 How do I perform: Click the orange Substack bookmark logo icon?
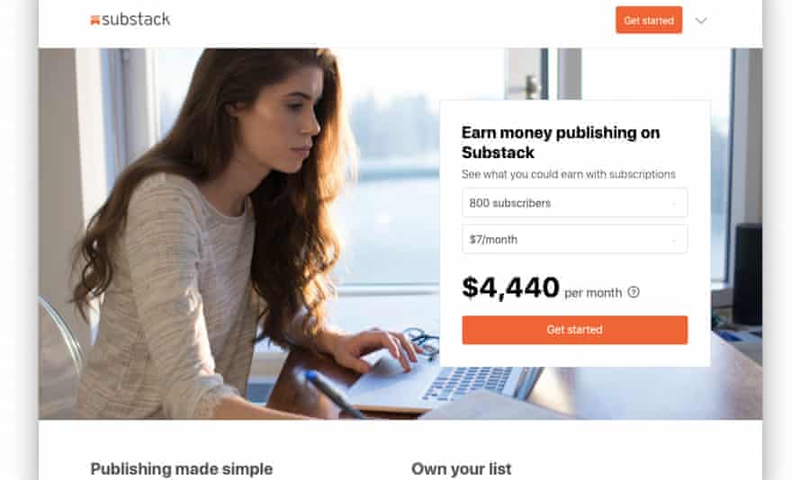click(94, 20)
